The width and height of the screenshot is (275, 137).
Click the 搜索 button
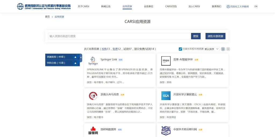[196, 36]
